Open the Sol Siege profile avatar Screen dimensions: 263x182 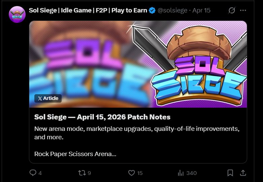click(17, 14)
